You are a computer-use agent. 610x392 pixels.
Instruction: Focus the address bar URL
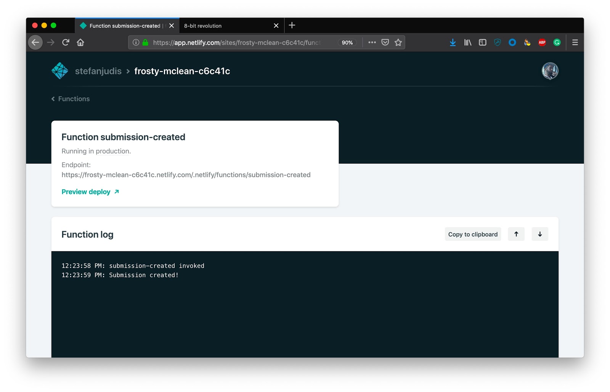(x=236, y=42)
